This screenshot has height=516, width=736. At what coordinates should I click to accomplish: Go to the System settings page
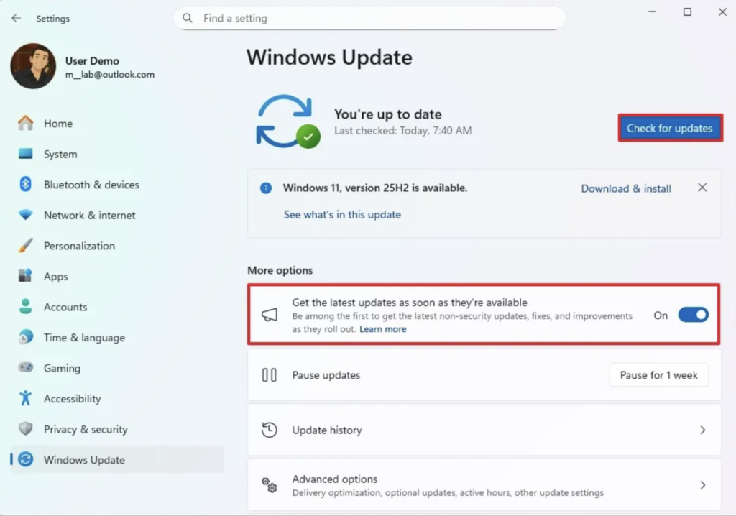click(60, 155)
